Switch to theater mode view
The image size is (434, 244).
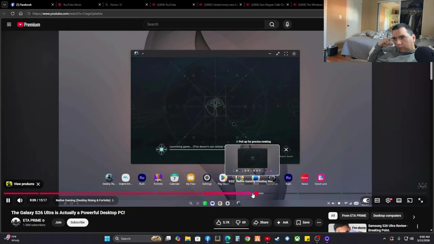coord(399,200)
